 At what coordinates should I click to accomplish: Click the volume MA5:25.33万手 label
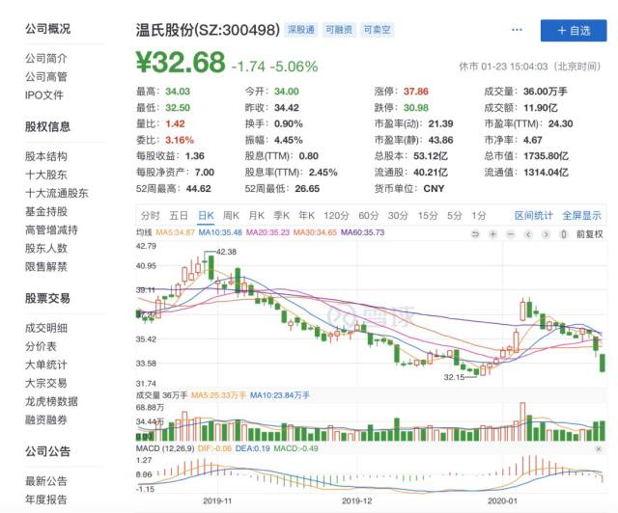219,395
